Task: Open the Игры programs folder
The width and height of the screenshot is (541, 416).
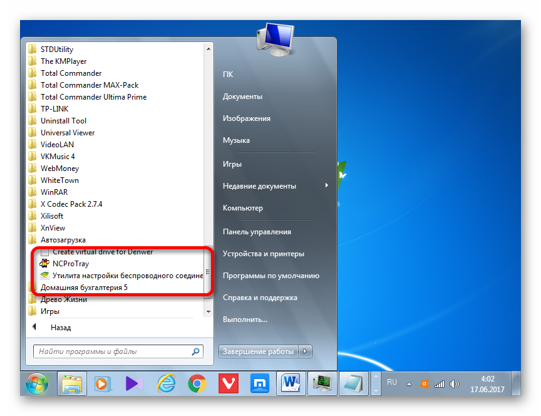Action: tap(44, 311)
